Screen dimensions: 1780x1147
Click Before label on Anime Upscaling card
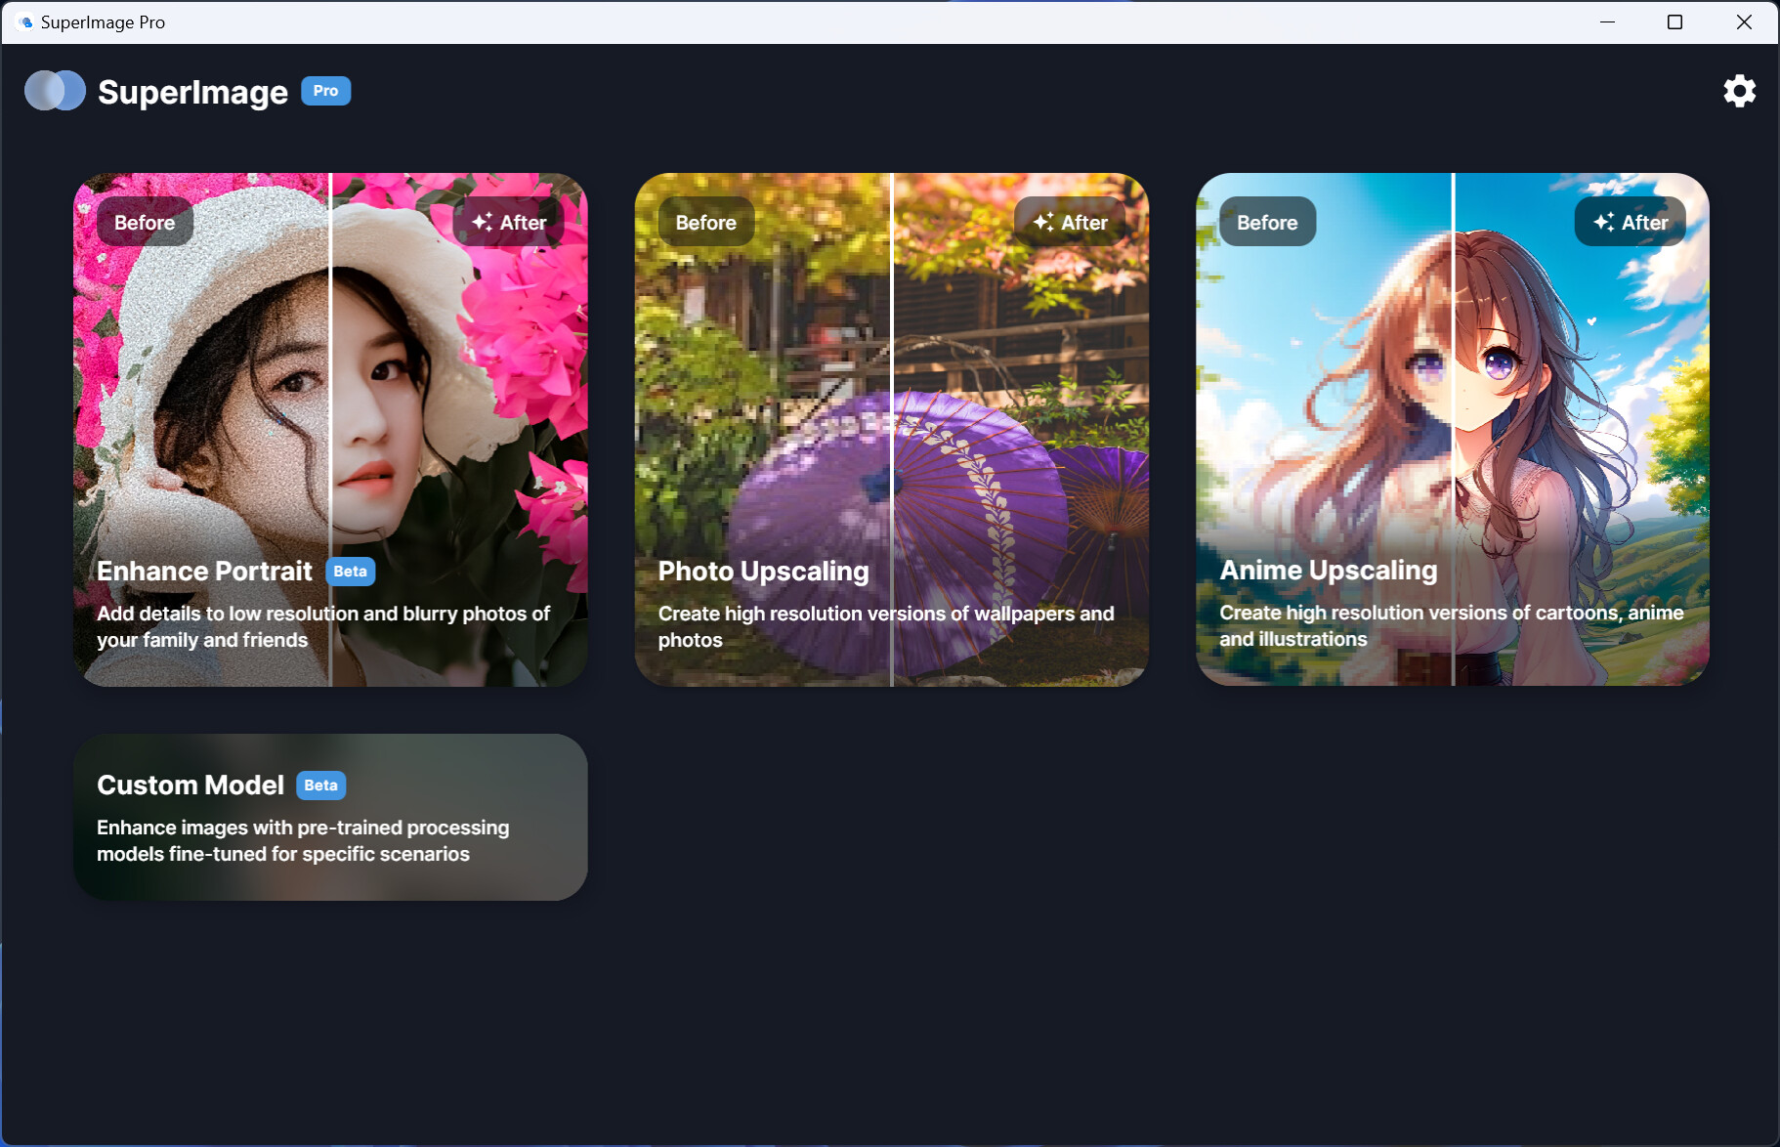[1267, 222]
